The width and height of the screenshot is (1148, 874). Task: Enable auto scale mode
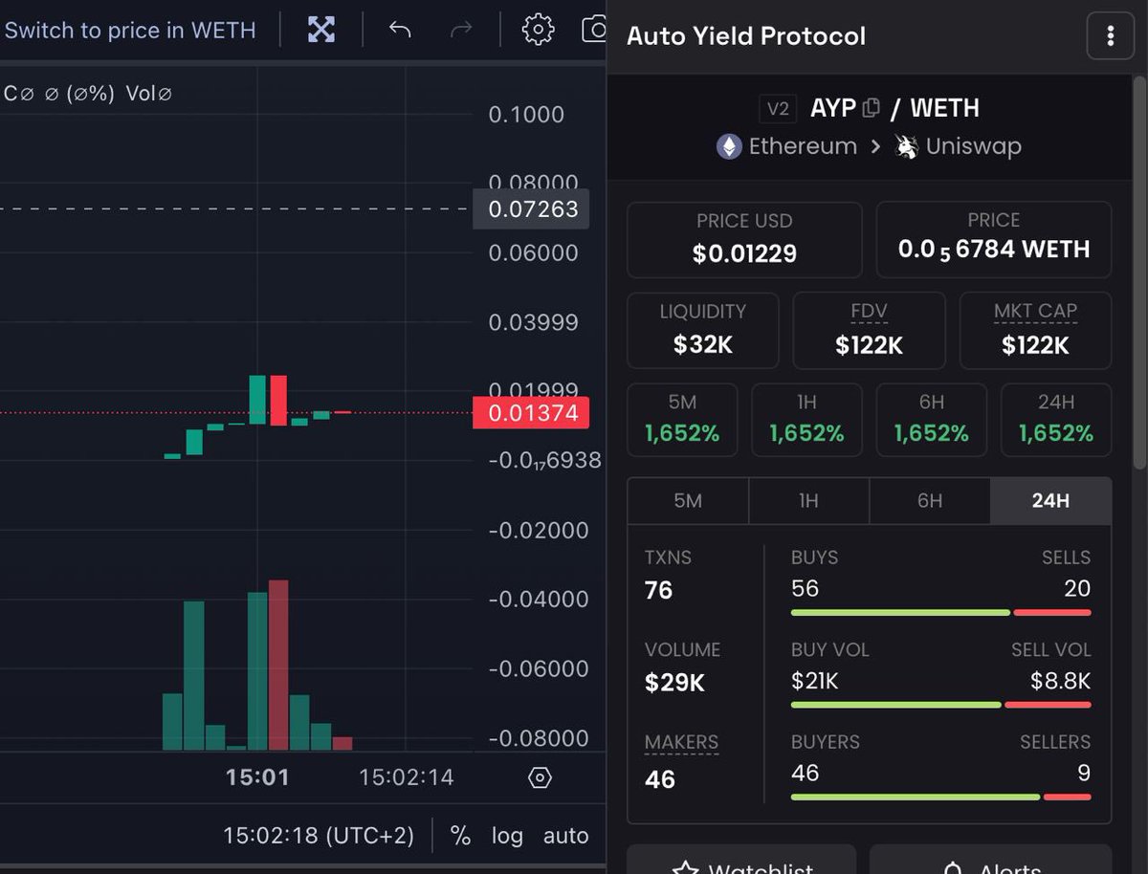[565, 835]
